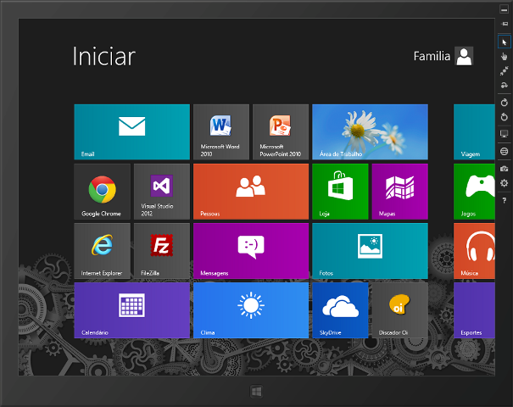Launch Microsoft PowerPoint 2010 tile

(281, 131)
